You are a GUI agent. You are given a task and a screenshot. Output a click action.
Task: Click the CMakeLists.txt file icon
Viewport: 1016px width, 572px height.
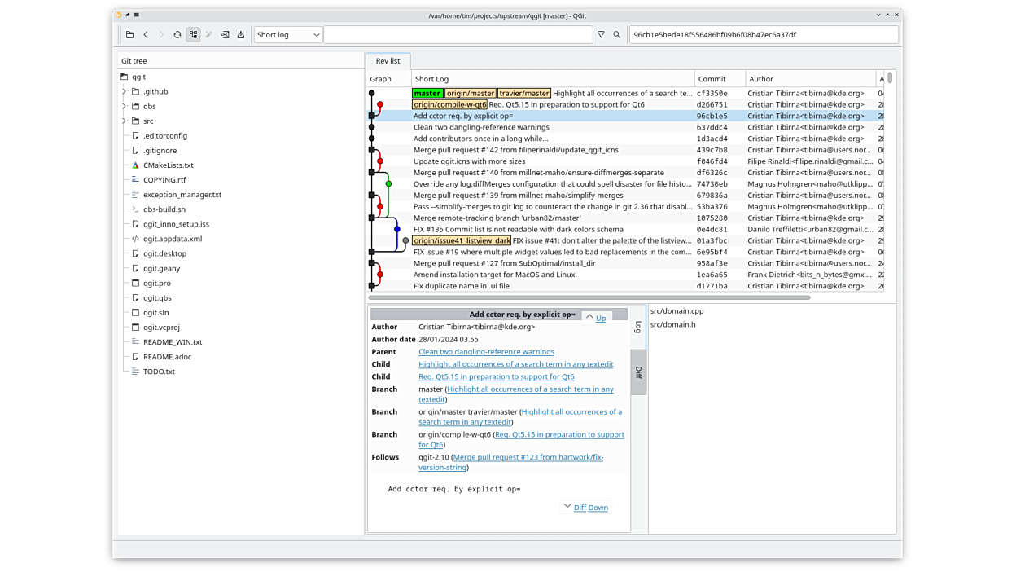tap(136, 165)
